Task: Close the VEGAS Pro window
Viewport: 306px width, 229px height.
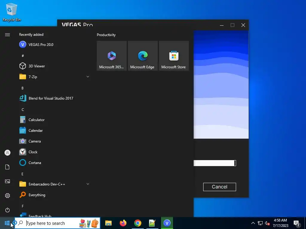Action: click(x=243, y=25)
